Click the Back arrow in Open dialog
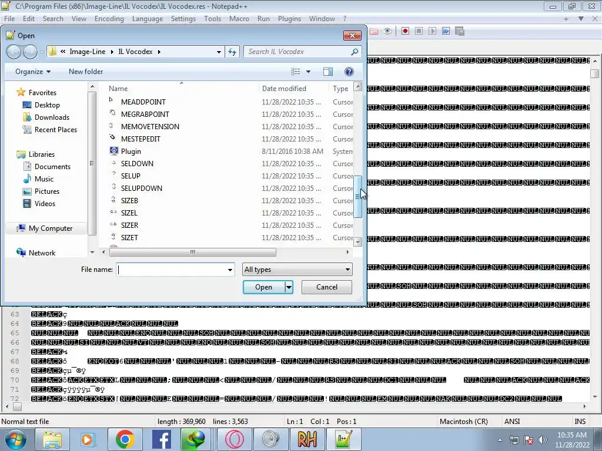Screen dimensions: 602x451 (14, 52)
